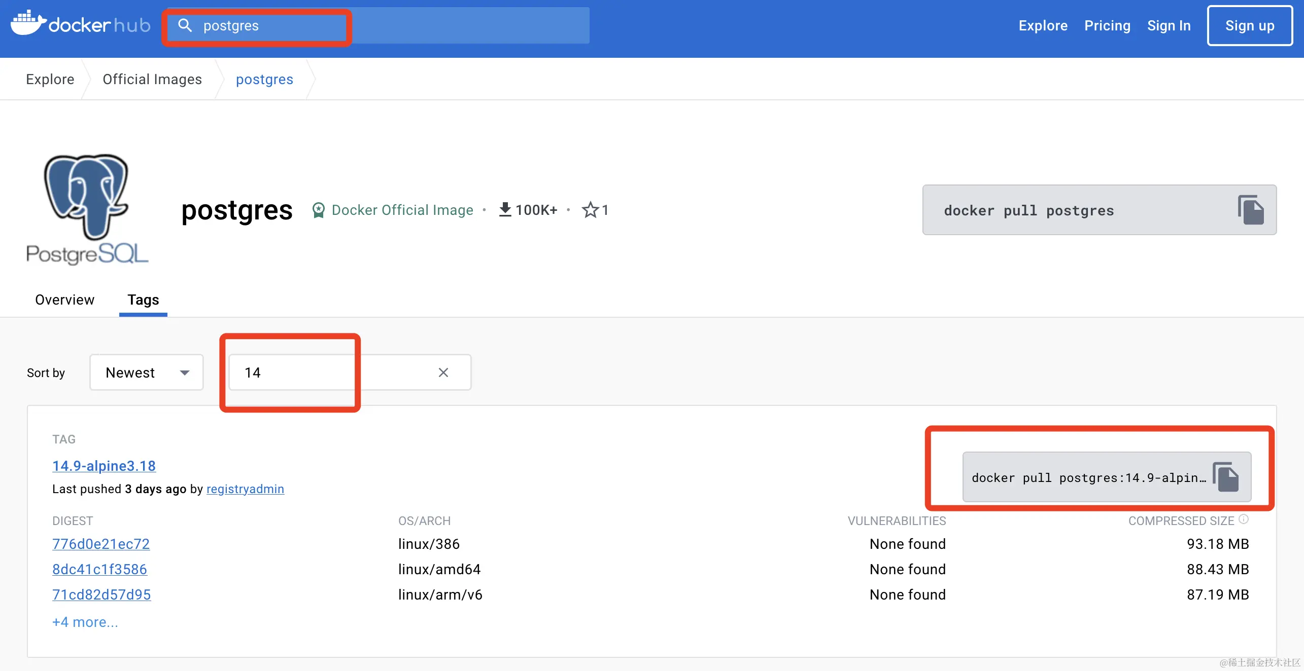The width and height of the screenshot is (1304, 671).
Task: Click the COMPRESSED SIZE column header
Action: (1181, 521)
